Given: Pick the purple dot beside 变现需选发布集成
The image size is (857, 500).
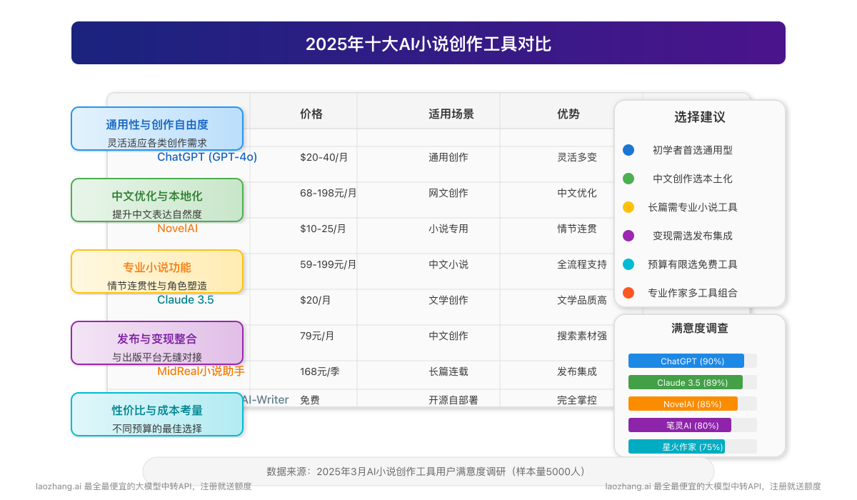Looking at the screenshot, I should [628, 236].
